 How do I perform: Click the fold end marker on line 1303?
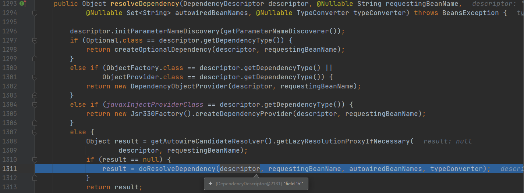coord(35,95)
